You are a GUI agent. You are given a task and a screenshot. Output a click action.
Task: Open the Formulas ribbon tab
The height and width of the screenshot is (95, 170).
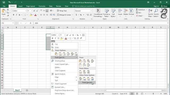tap(42, 6)
